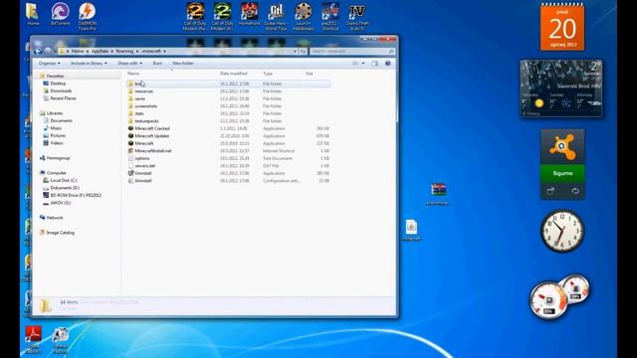The height and width of the screenshot is (358, 637).
Task: Open the Documents library
Action: (x=61, y=120)
